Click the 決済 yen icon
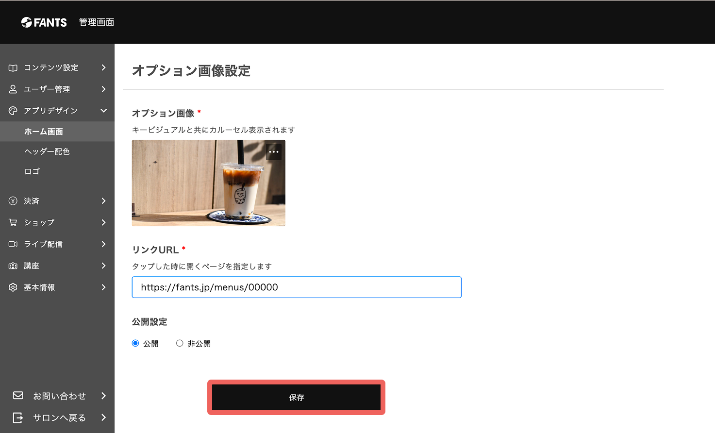The width and height of the screenshot is (715, 433). pyautogui.click(x=13, y=201)
